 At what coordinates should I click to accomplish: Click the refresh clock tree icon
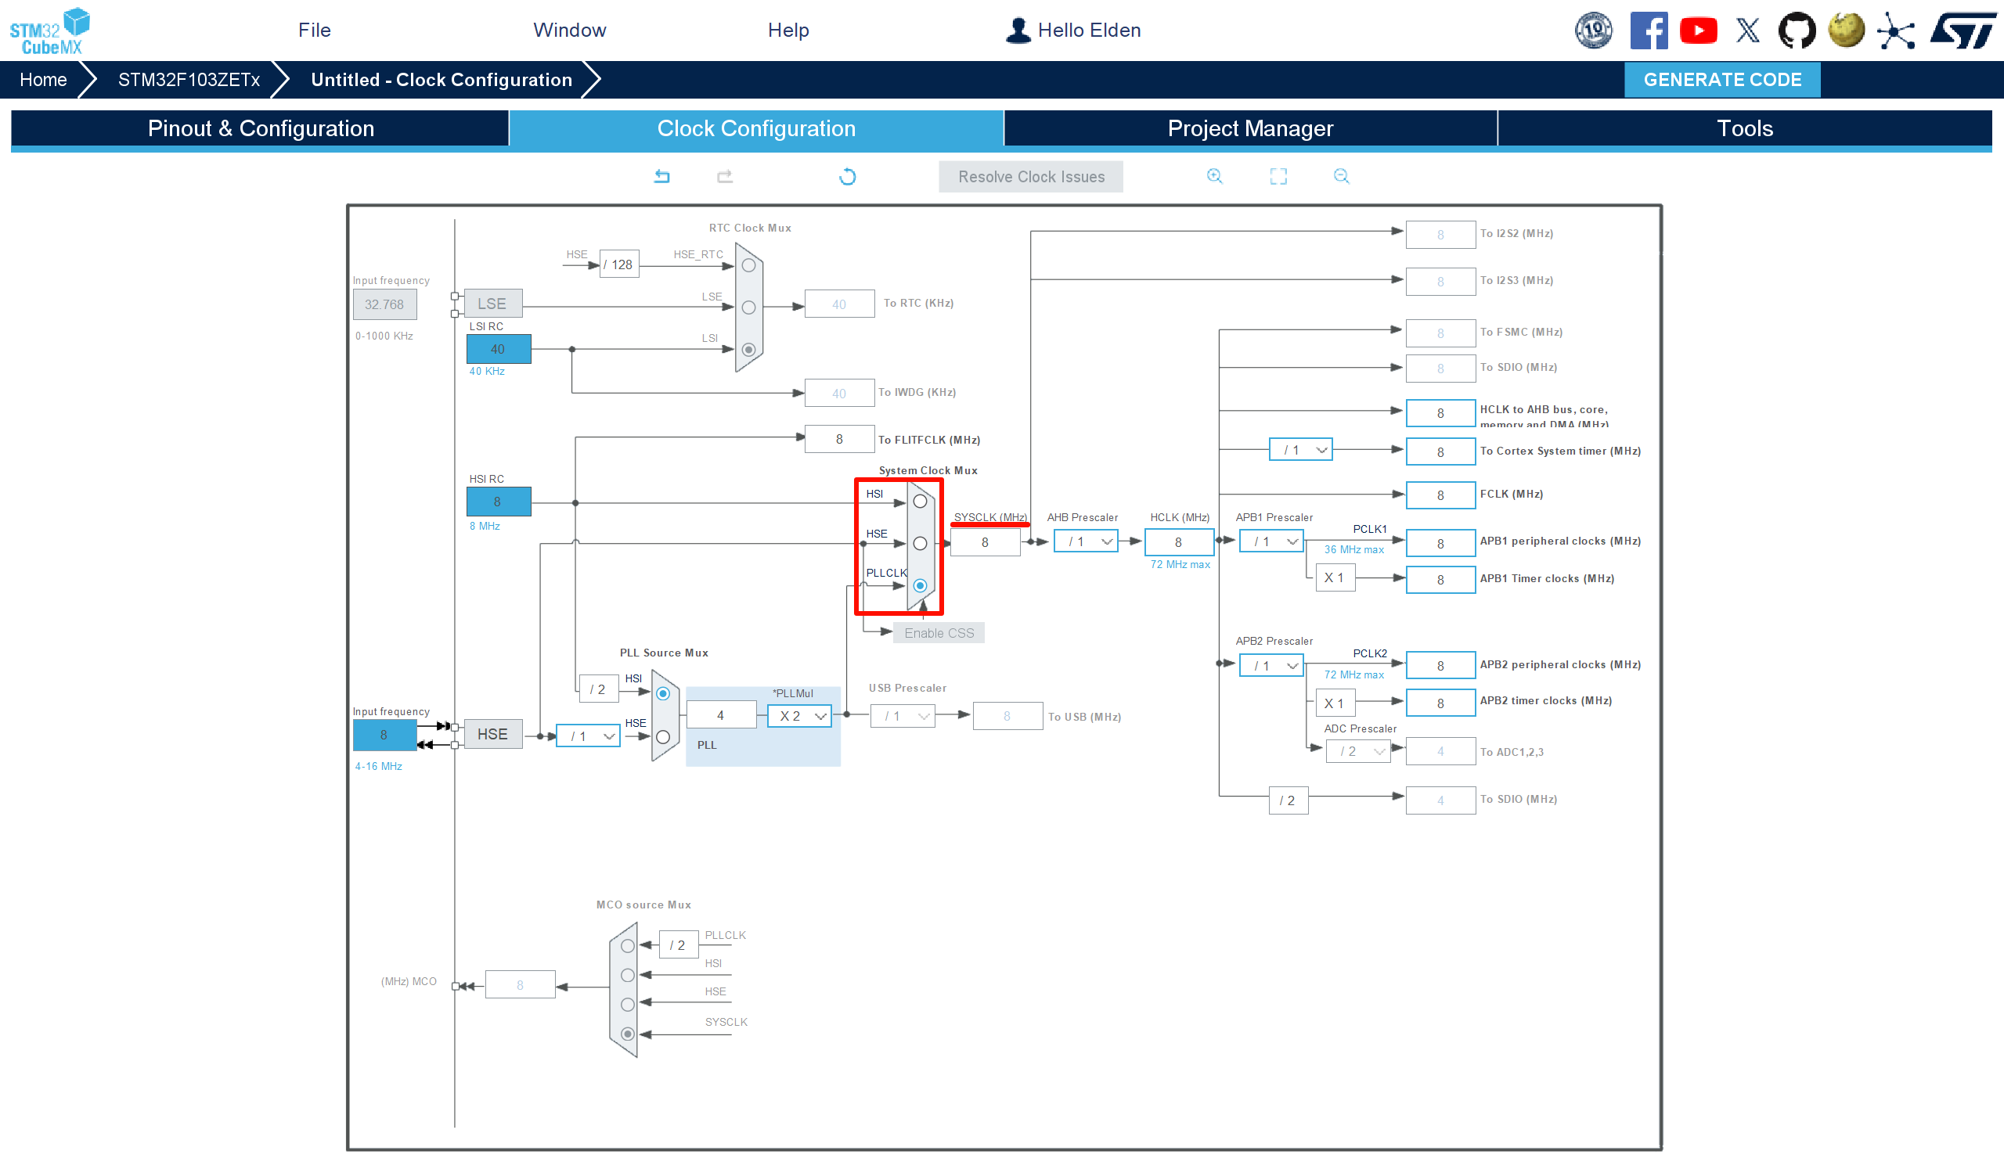click(x=847, y=176)
